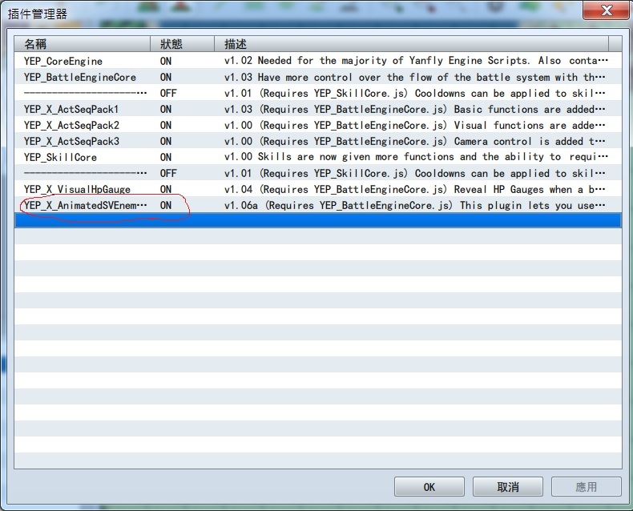Click ON status of YEP_X_VisualHpGauge
This screenshot has width=633, height=511.
(x=166, y=189)
